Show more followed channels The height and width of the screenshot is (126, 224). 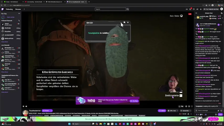pyautogui.click(x=4, y=42)
